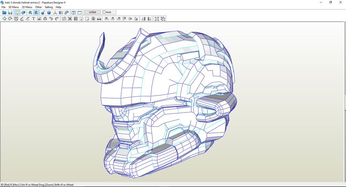Select the insert image tool
Screen dimensions: 346x187
click(x=39, y=19)
